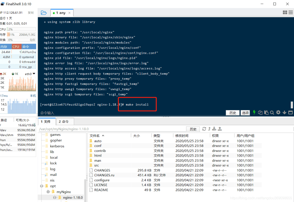Screen dimensions: 294x202
Task: Select the configure file
Action: pos(175,180)
